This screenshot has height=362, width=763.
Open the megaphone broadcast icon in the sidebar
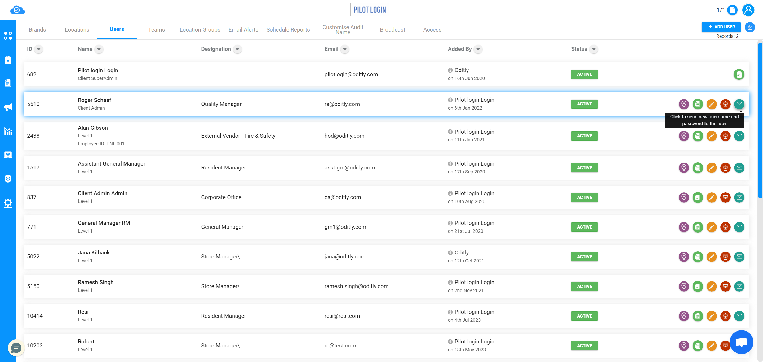[x=8, y=107]
